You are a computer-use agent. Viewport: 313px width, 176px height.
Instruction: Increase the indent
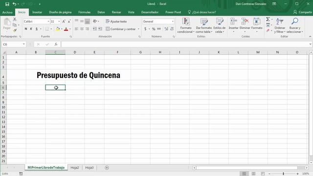(100, 29)
